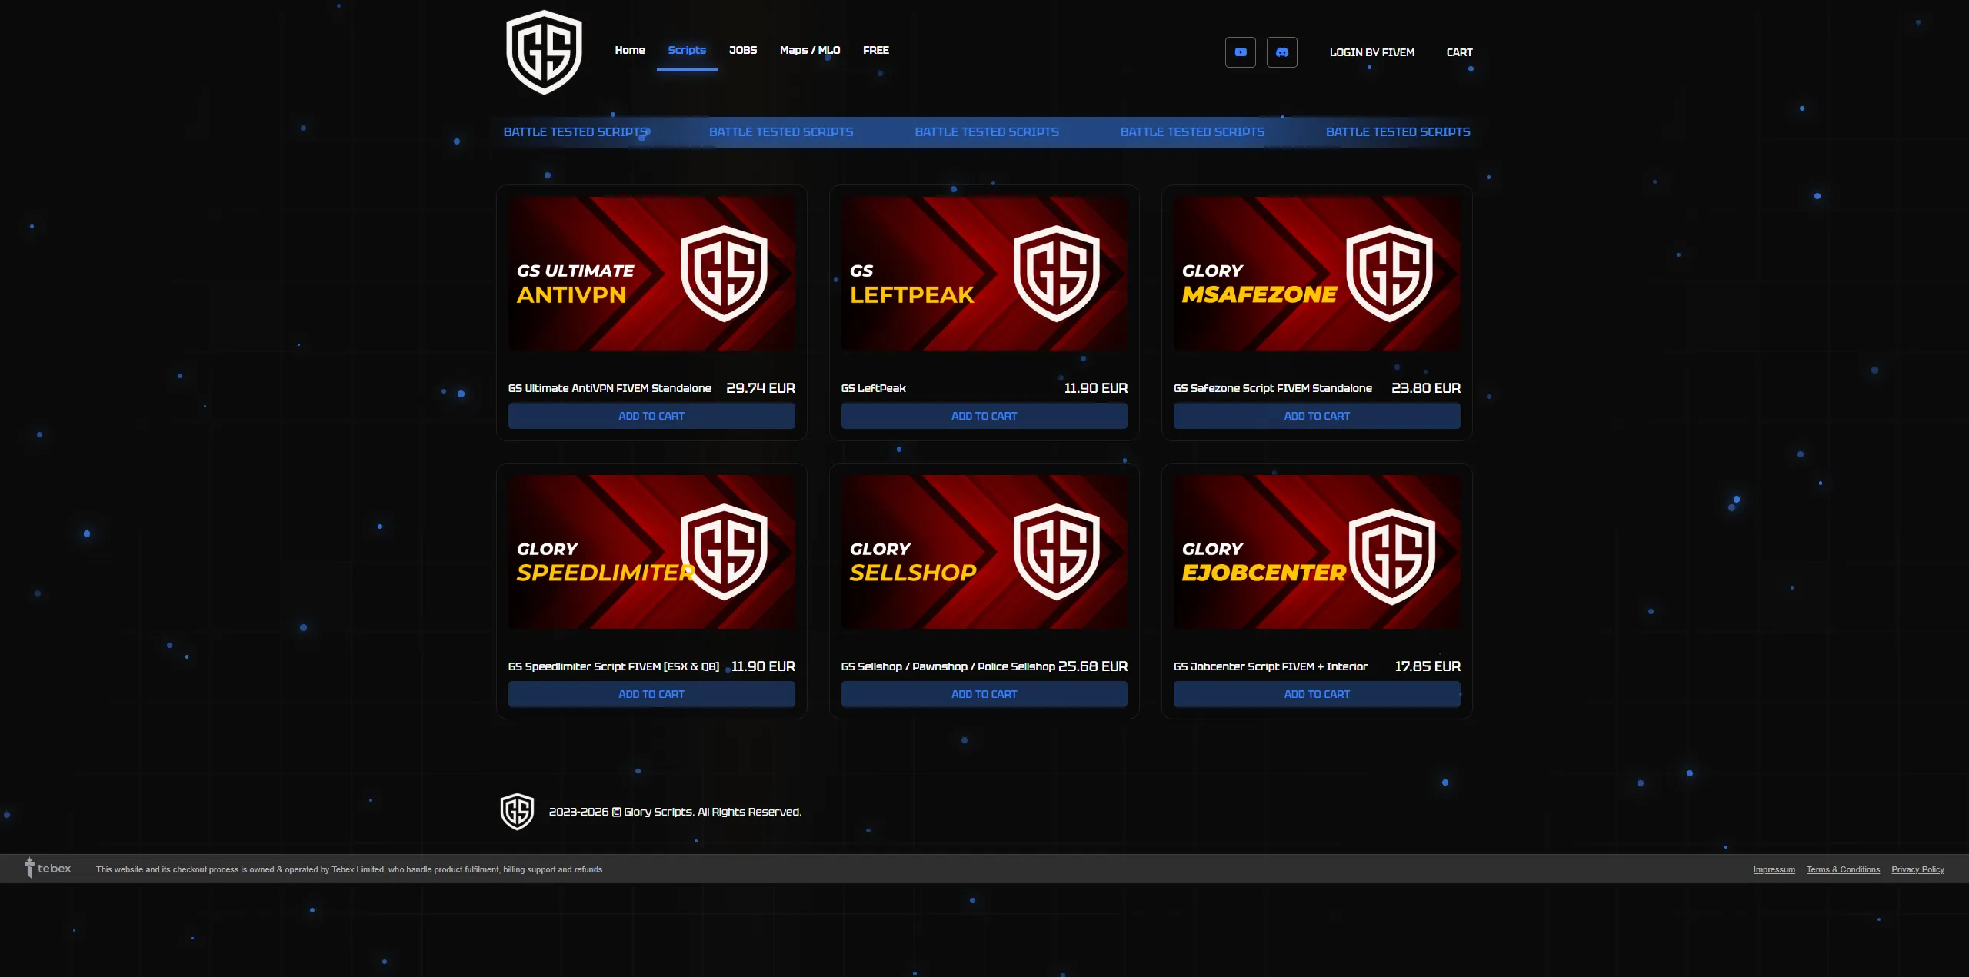Open the FREE scripts section
1969x977 pixels.
(x=876, y=50)
